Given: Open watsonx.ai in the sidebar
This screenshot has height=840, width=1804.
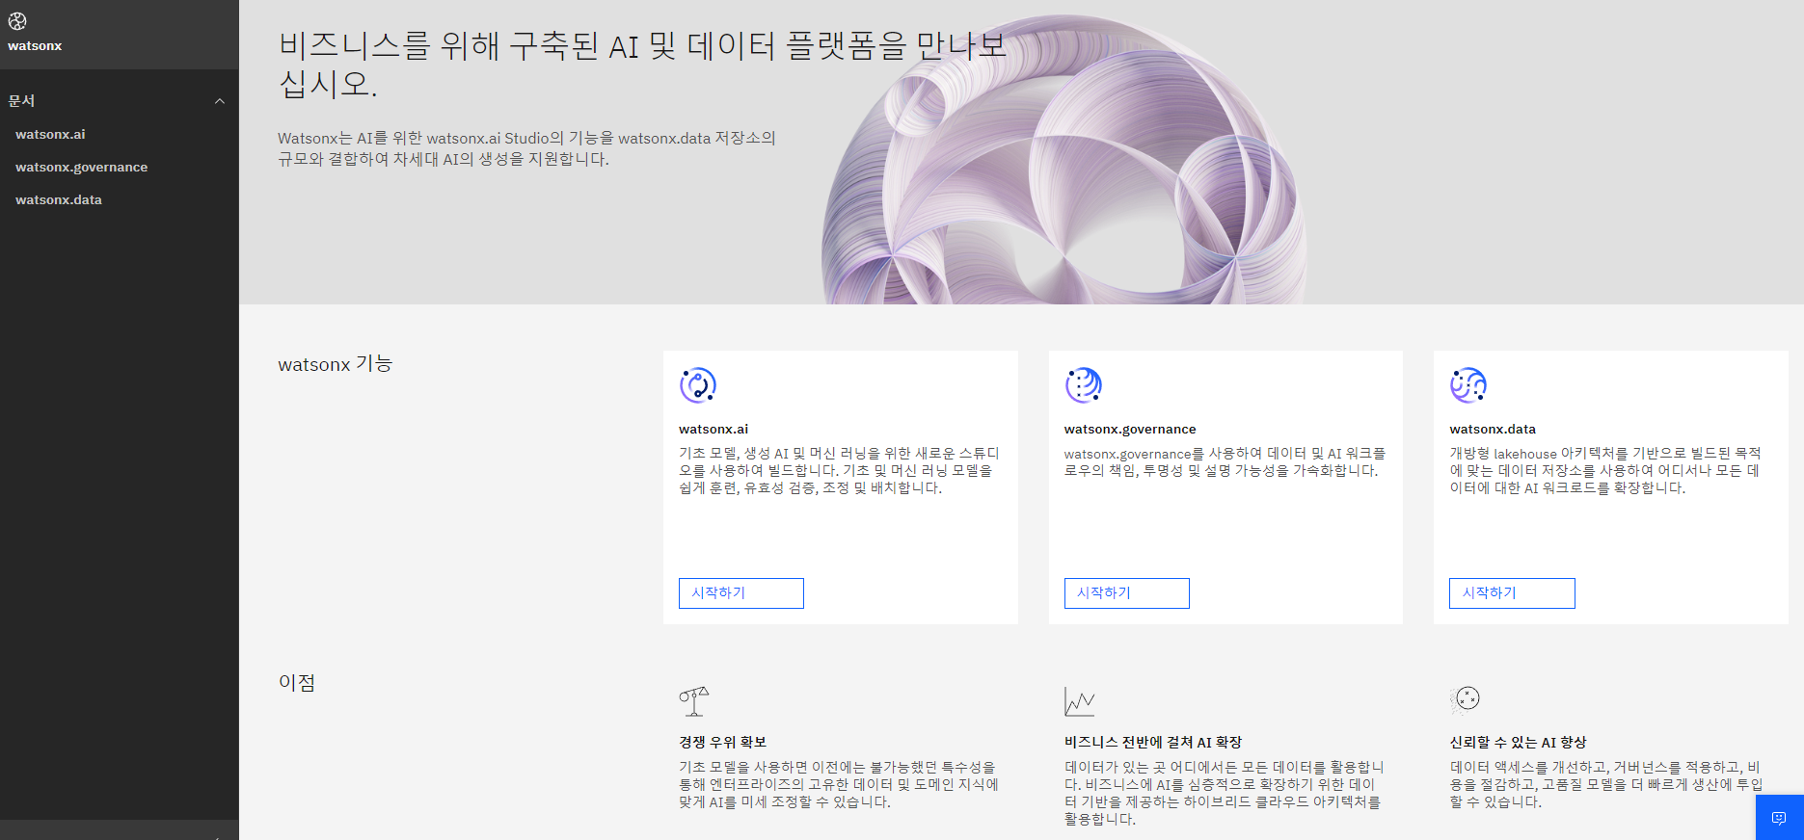Looking at the screenshot, I should 50,135.
